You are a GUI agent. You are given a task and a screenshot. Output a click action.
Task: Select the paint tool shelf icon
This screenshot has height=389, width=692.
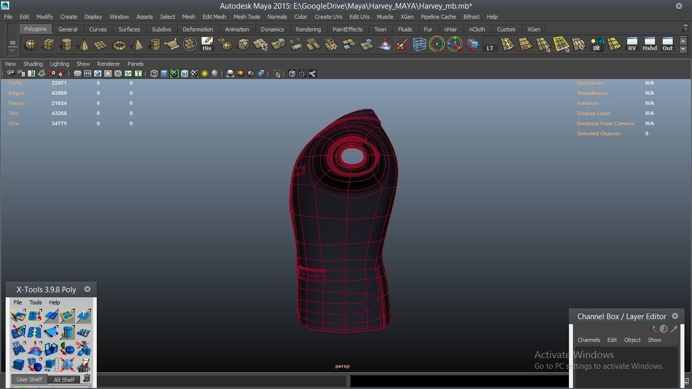(402, 45)
